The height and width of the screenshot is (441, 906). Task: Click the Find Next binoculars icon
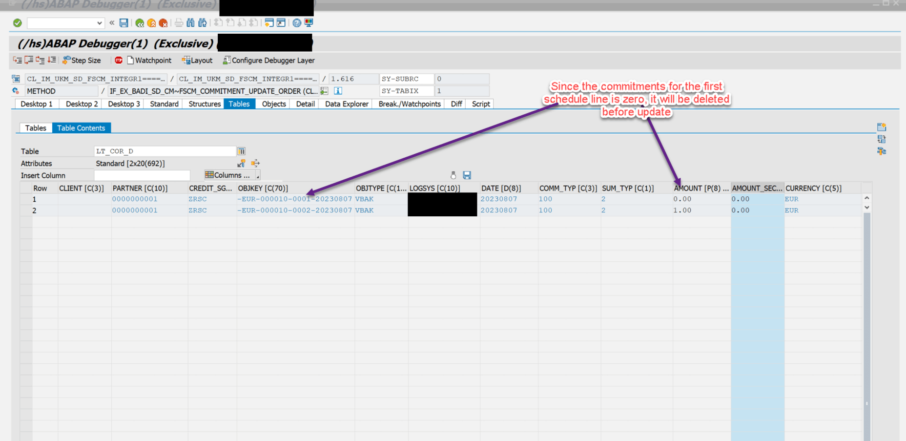202,22
